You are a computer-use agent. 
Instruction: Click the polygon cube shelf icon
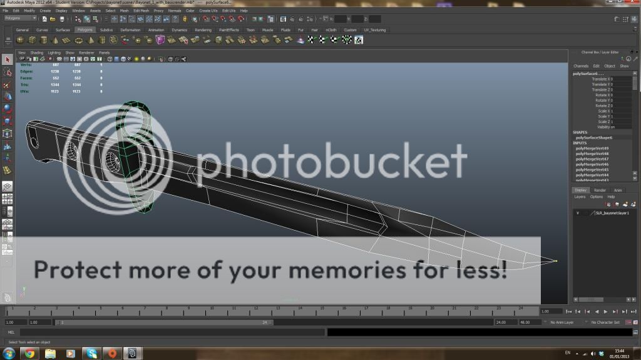[32, 40]
